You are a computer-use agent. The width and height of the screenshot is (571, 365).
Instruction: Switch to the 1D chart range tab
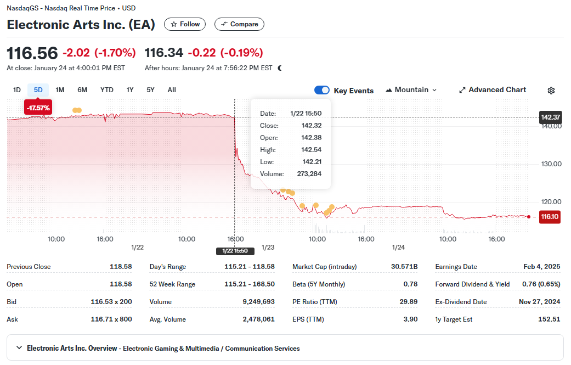[x=16, y=89]
